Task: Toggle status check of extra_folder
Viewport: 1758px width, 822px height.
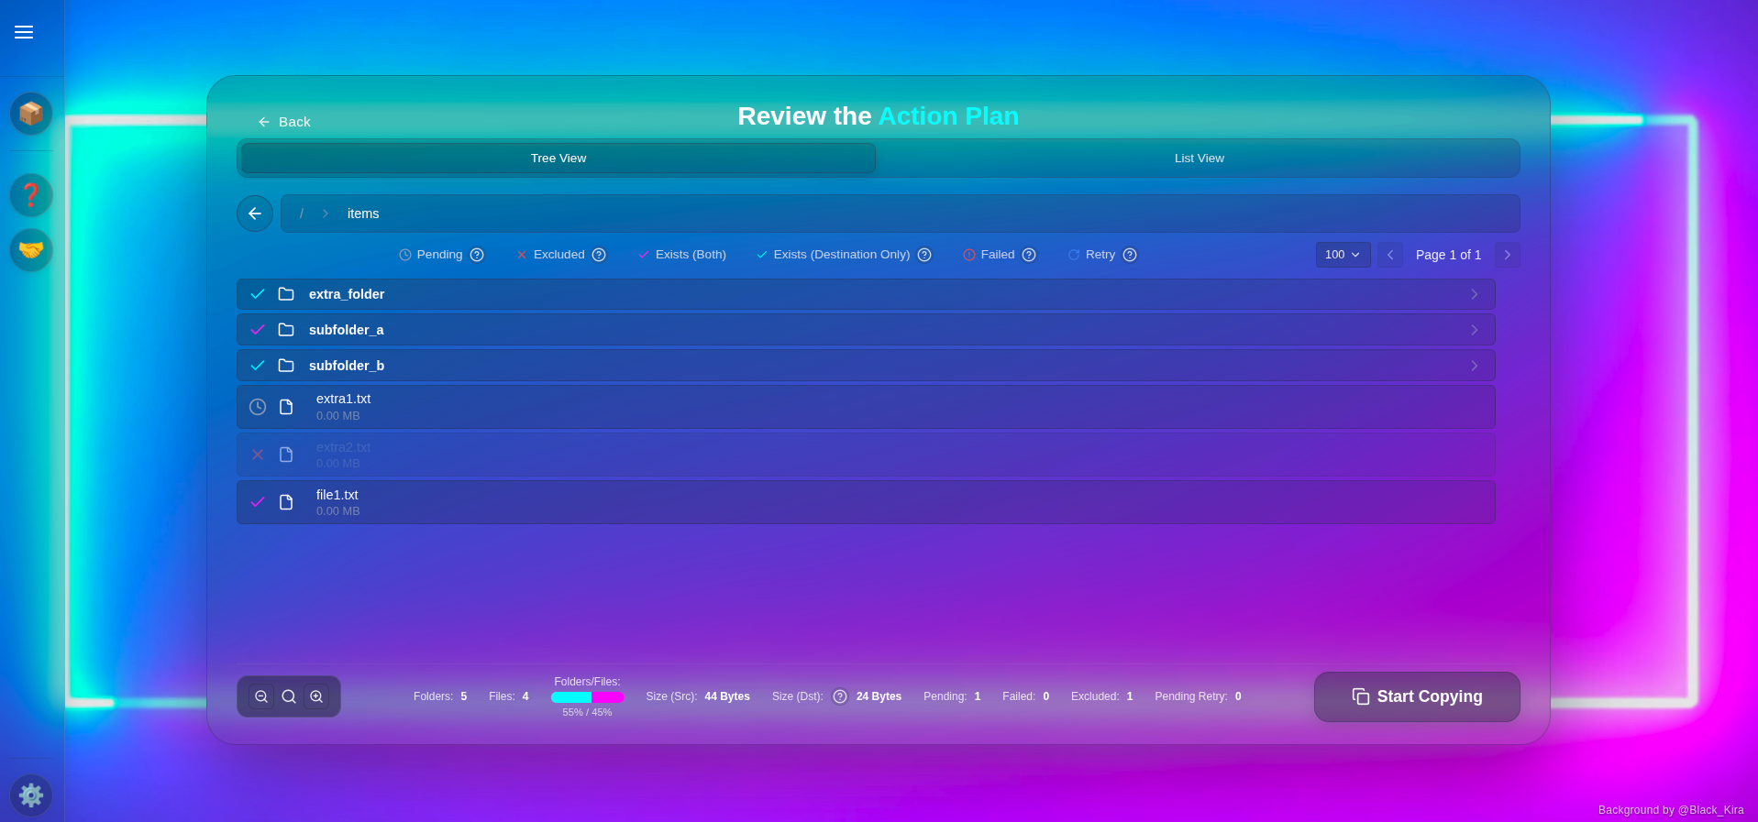Action: 258,294
